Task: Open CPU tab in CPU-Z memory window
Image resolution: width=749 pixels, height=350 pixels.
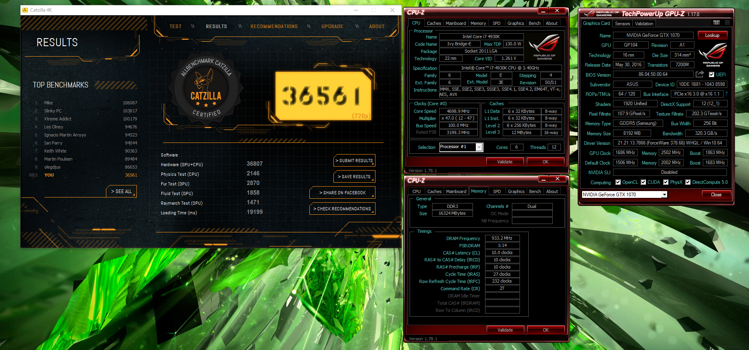Action: point(416,191)
